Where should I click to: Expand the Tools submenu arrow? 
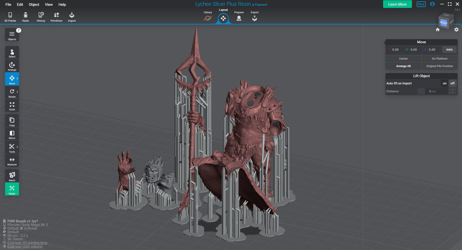(17, 147)
